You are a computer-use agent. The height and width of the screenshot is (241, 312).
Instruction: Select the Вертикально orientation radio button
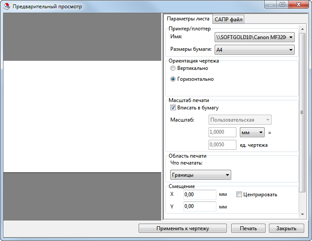tap(173, 68)
